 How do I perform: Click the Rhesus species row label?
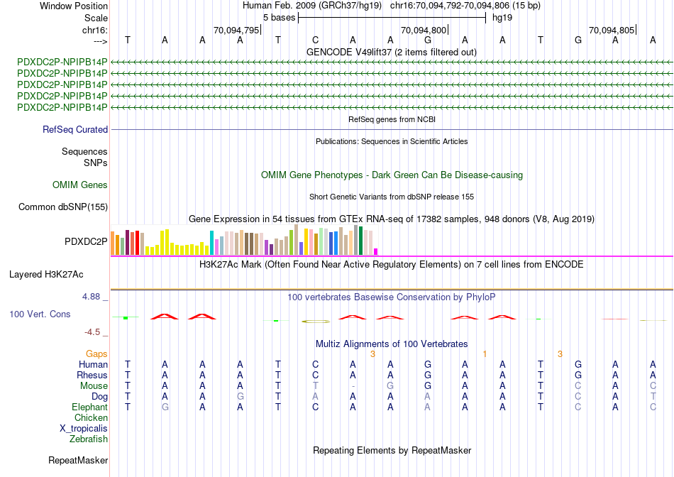pos(92,375)
